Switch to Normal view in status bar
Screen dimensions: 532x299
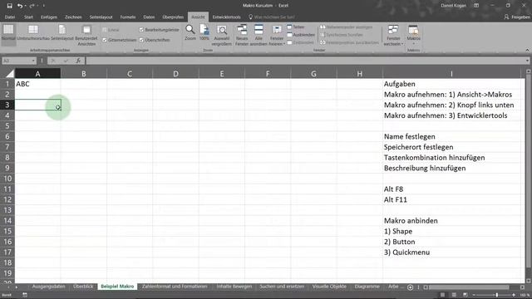tap(442, 295)
